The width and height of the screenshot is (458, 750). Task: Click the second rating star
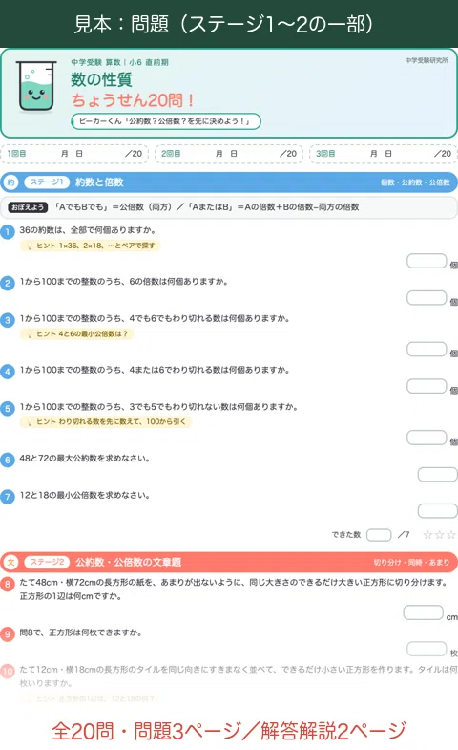pyautogui.click(x=439, y=535)
